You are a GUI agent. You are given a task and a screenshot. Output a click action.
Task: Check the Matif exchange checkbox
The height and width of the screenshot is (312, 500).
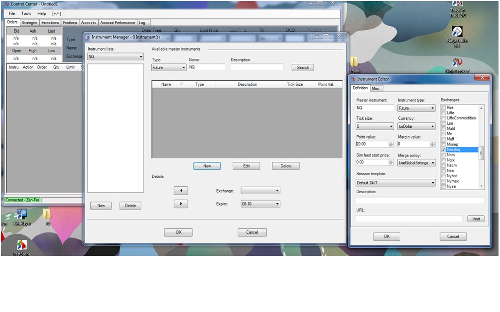pyautogui.click(x=443, y=129)
